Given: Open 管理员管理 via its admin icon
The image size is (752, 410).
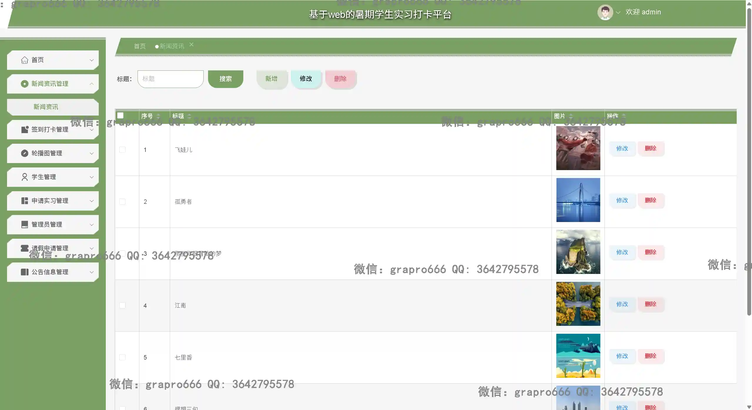Looking at the screenshot, I should coord(25,224).
